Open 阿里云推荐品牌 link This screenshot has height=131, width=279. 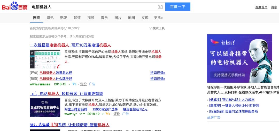[76, 109]
